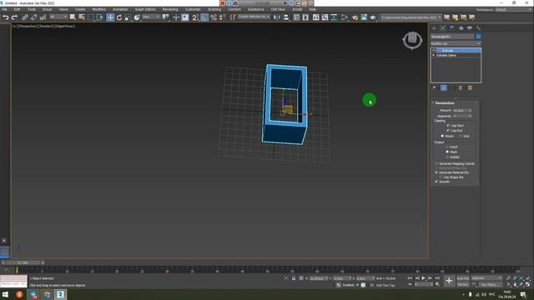Select the Select and Link tool
Viewport: 534px width, 300px height.
25,17
